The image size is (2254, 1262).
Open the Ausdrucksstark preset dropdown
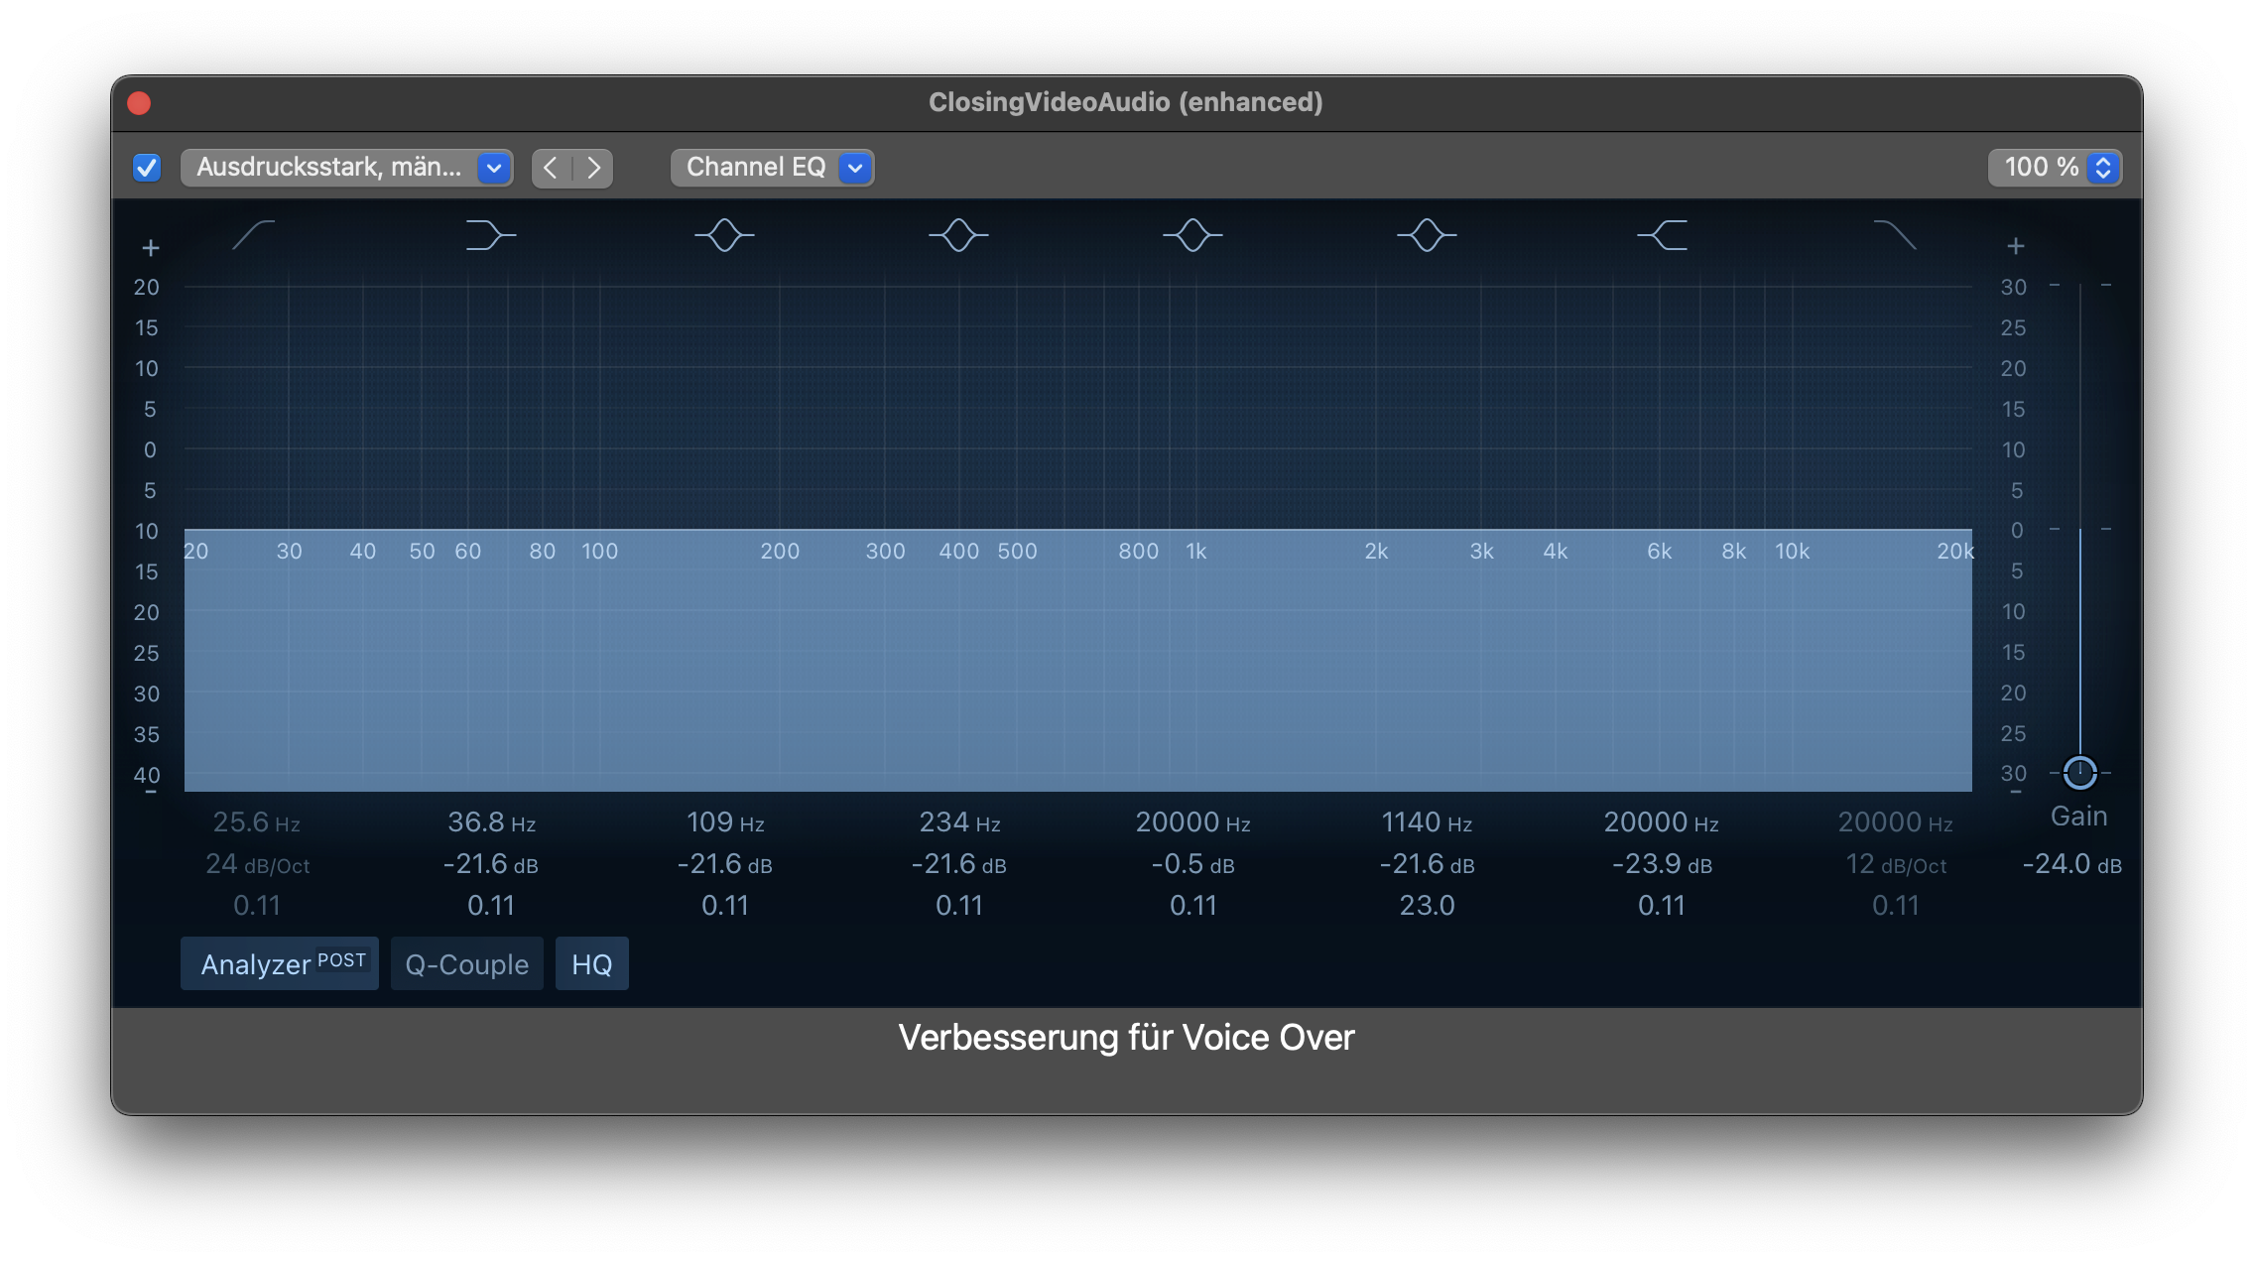(x=346, y=168)
